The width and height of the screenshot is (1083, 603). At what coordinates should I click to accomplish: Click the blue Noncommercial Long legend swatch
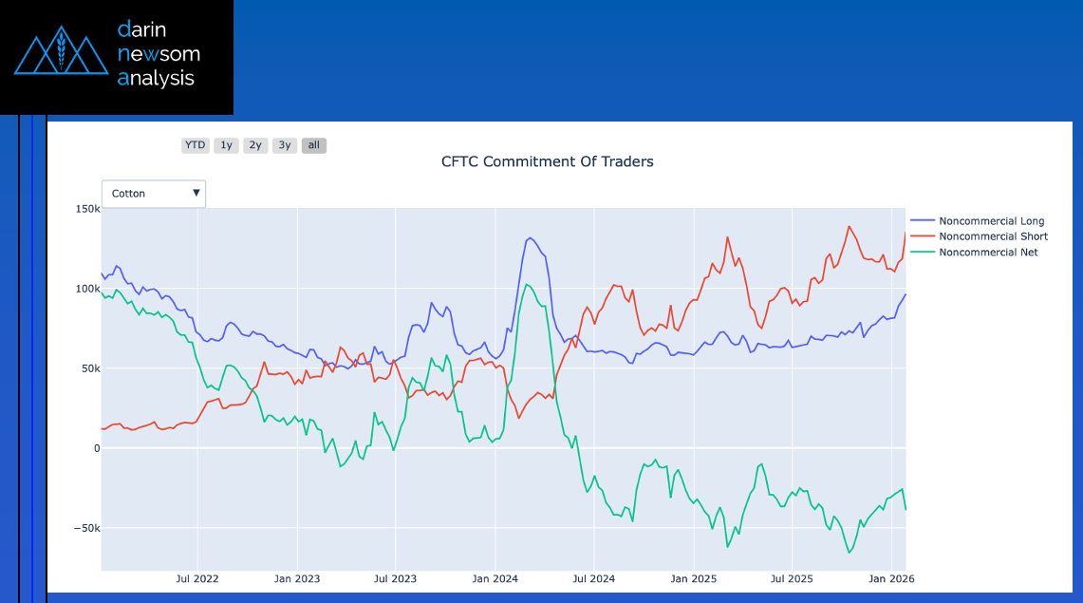click(x=922, y=221)
